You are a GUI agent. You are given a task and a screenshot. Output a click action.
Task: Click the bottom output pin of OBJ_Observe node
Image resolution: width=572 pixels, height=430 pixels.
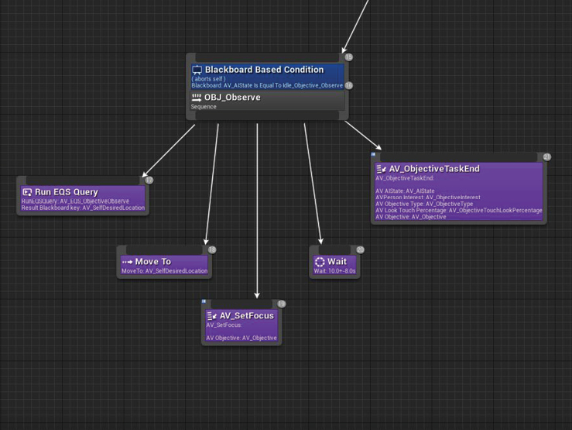click(x=267, y=115)
